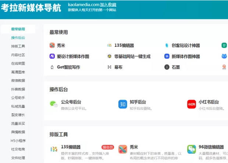The height and width of the screenshot is (163, 228).
Task: Open the 知乎后台 title link
Action: 138,102
